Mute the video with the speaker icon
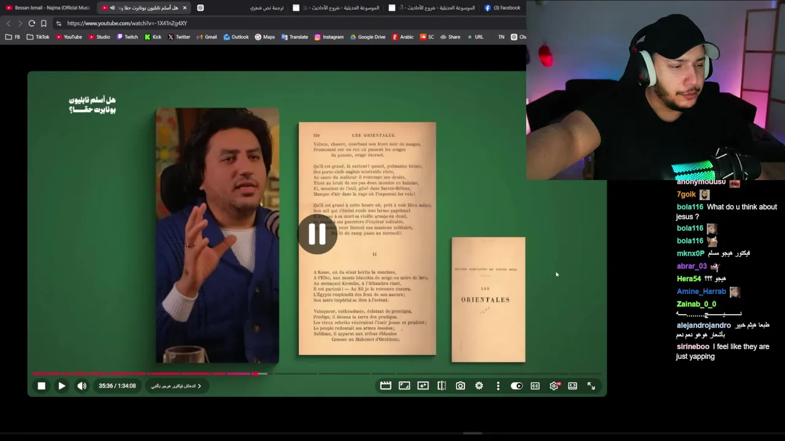Image resolution: width=785 pixels, height=441 pixels. tap(82, 386)
